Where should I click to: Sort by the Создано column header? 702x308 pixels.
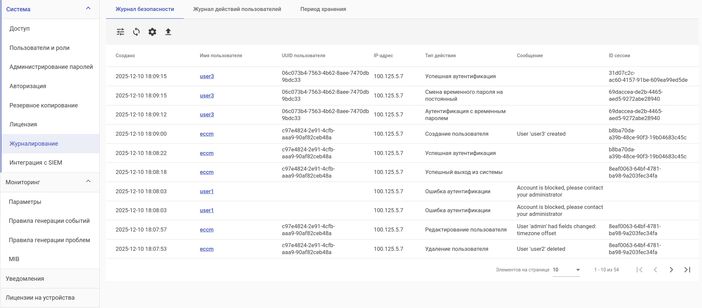[125, 56]
